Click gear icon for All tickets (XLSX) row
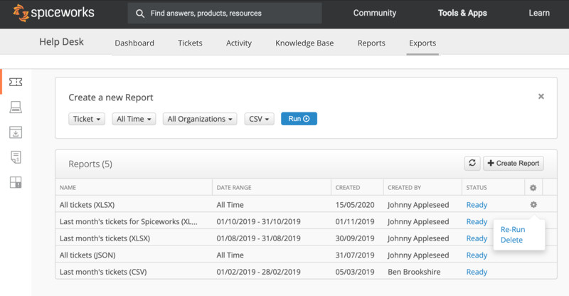The image size is (569, 296). (x=533, y=204)
